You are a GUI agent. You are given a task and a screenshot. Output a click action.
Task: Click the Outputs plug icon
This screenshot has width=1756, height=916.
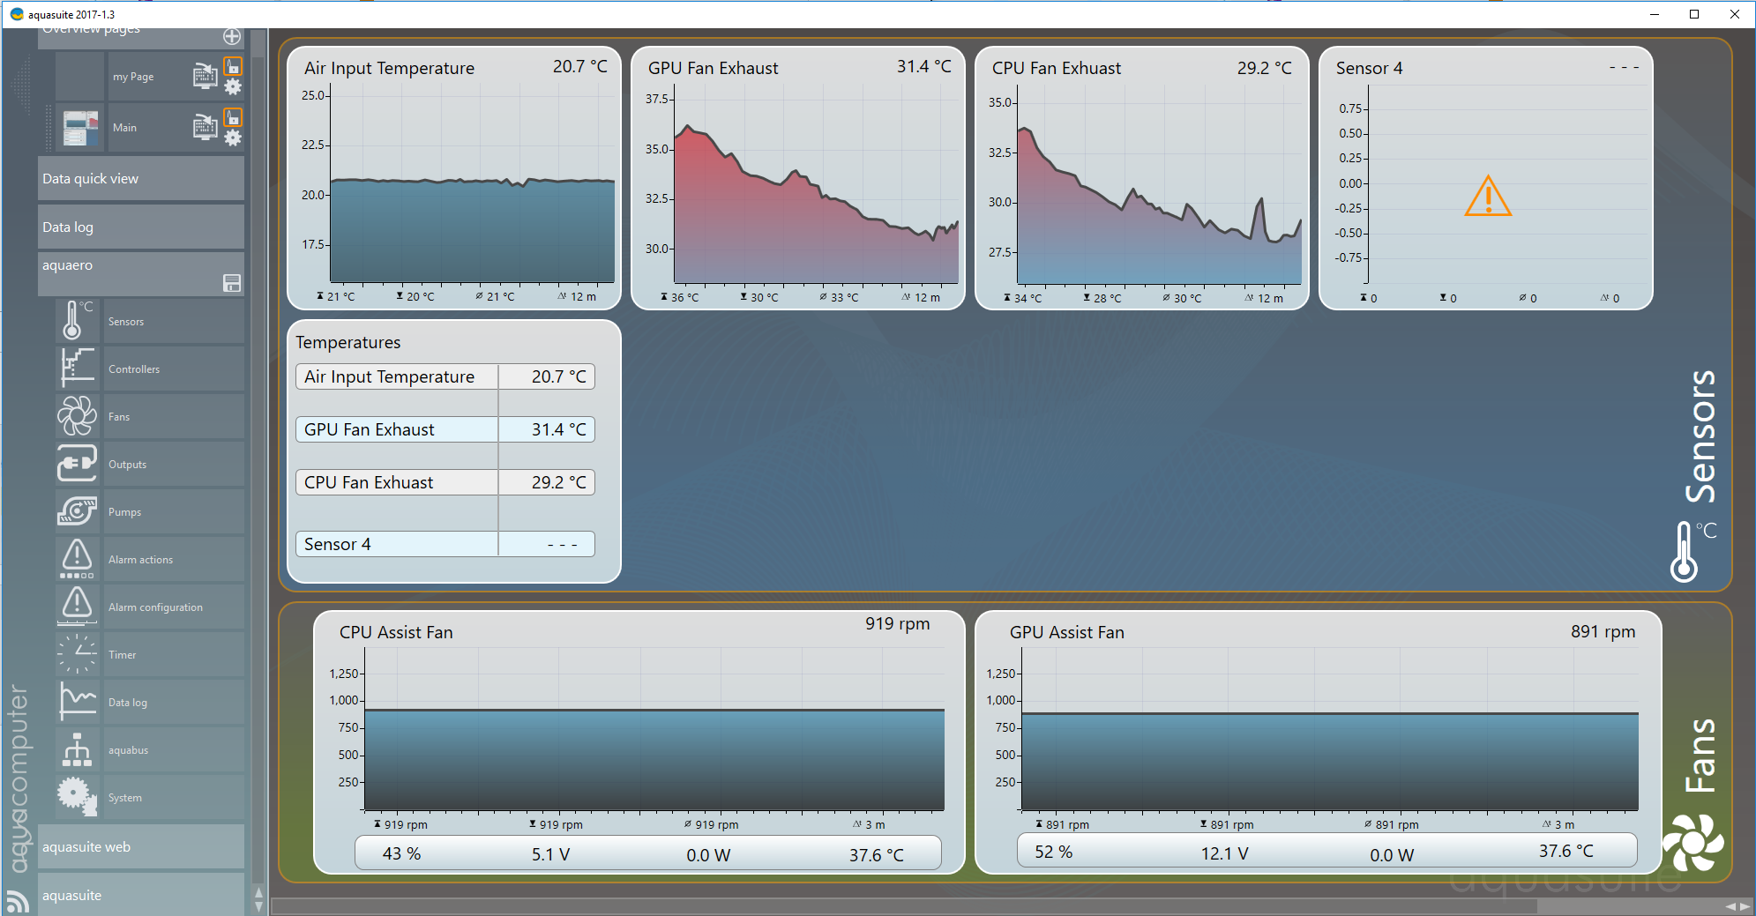tap(78, 464)
